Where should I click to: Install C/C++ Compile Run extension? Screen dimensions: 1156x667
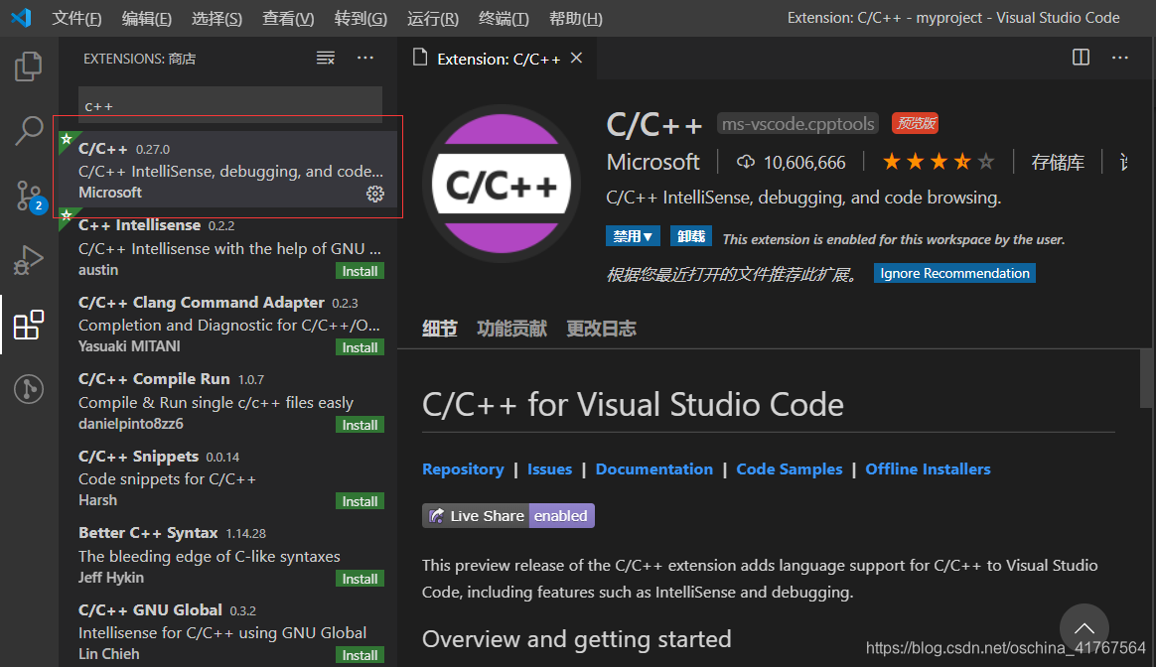360,425
